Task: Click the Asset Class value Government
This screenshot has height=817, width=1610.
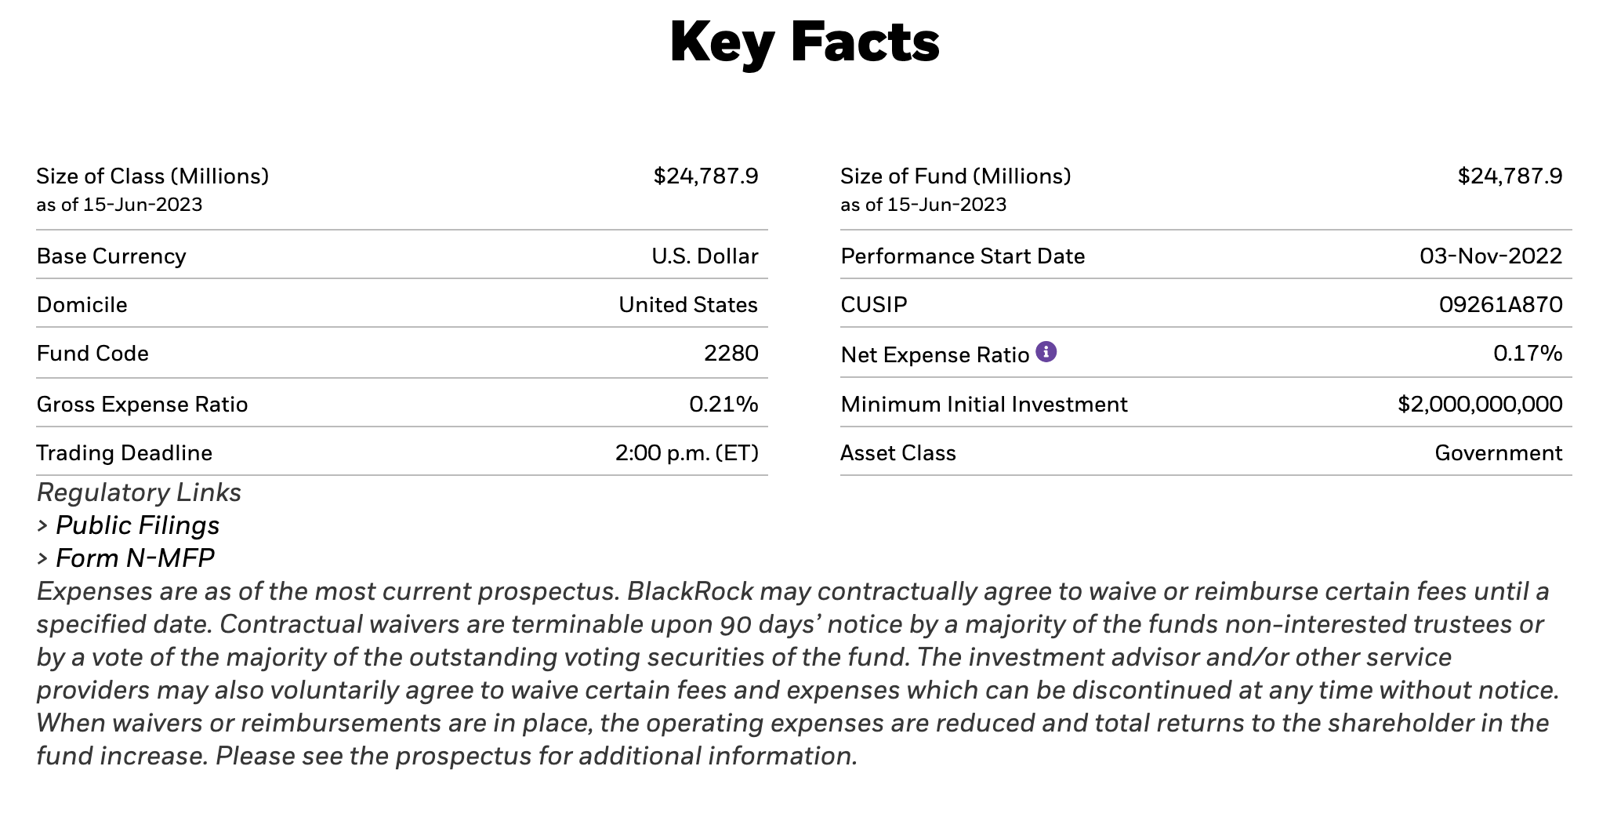Action: pyautogui.click(x=1498, y=452)
